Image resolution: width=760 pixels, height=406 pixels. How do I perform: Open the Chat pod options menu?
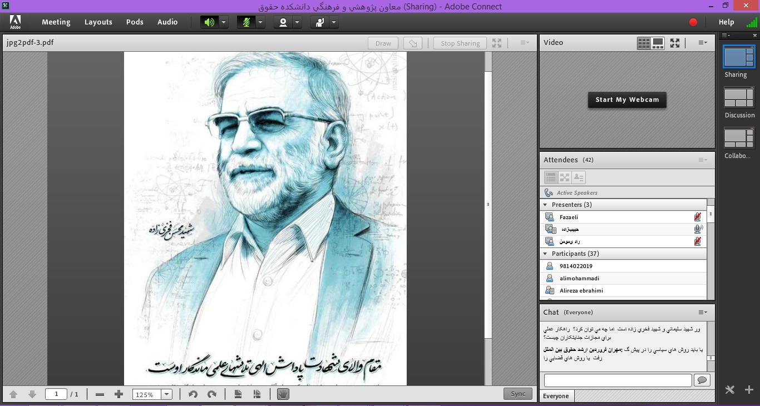(x=703, y=313)
